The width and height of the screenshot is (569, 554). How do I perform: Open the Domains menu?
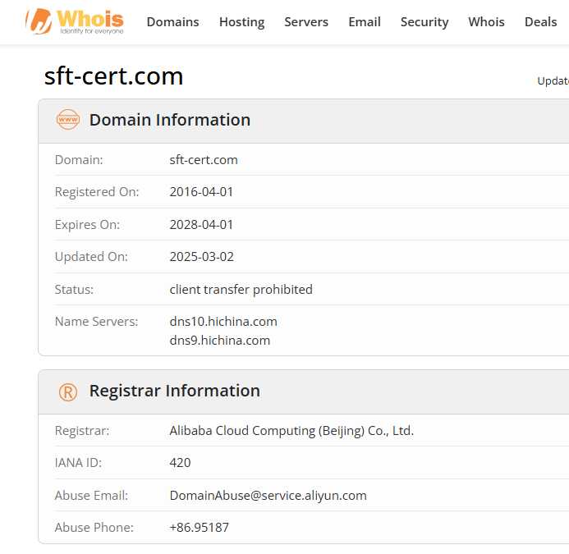pos(172,22)
